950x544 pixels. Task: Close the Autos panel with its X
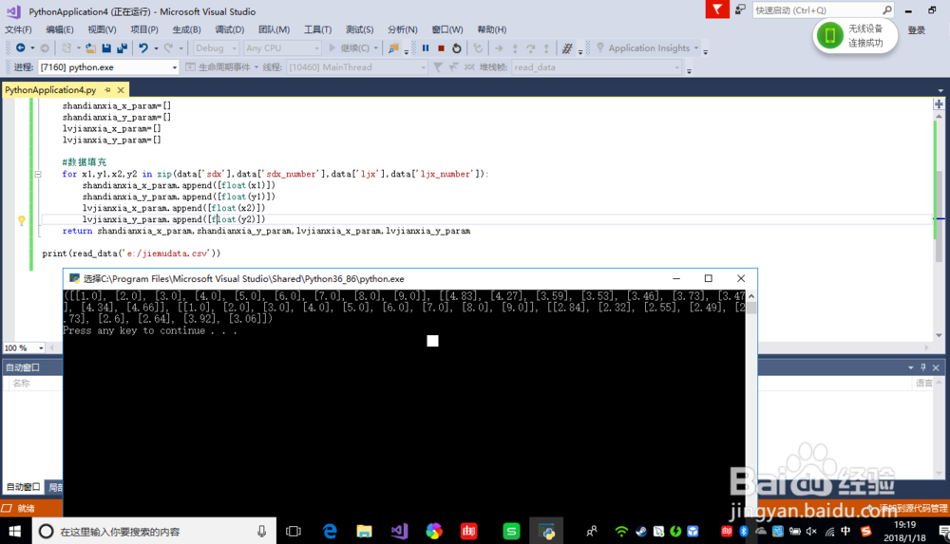pos(936,367)
